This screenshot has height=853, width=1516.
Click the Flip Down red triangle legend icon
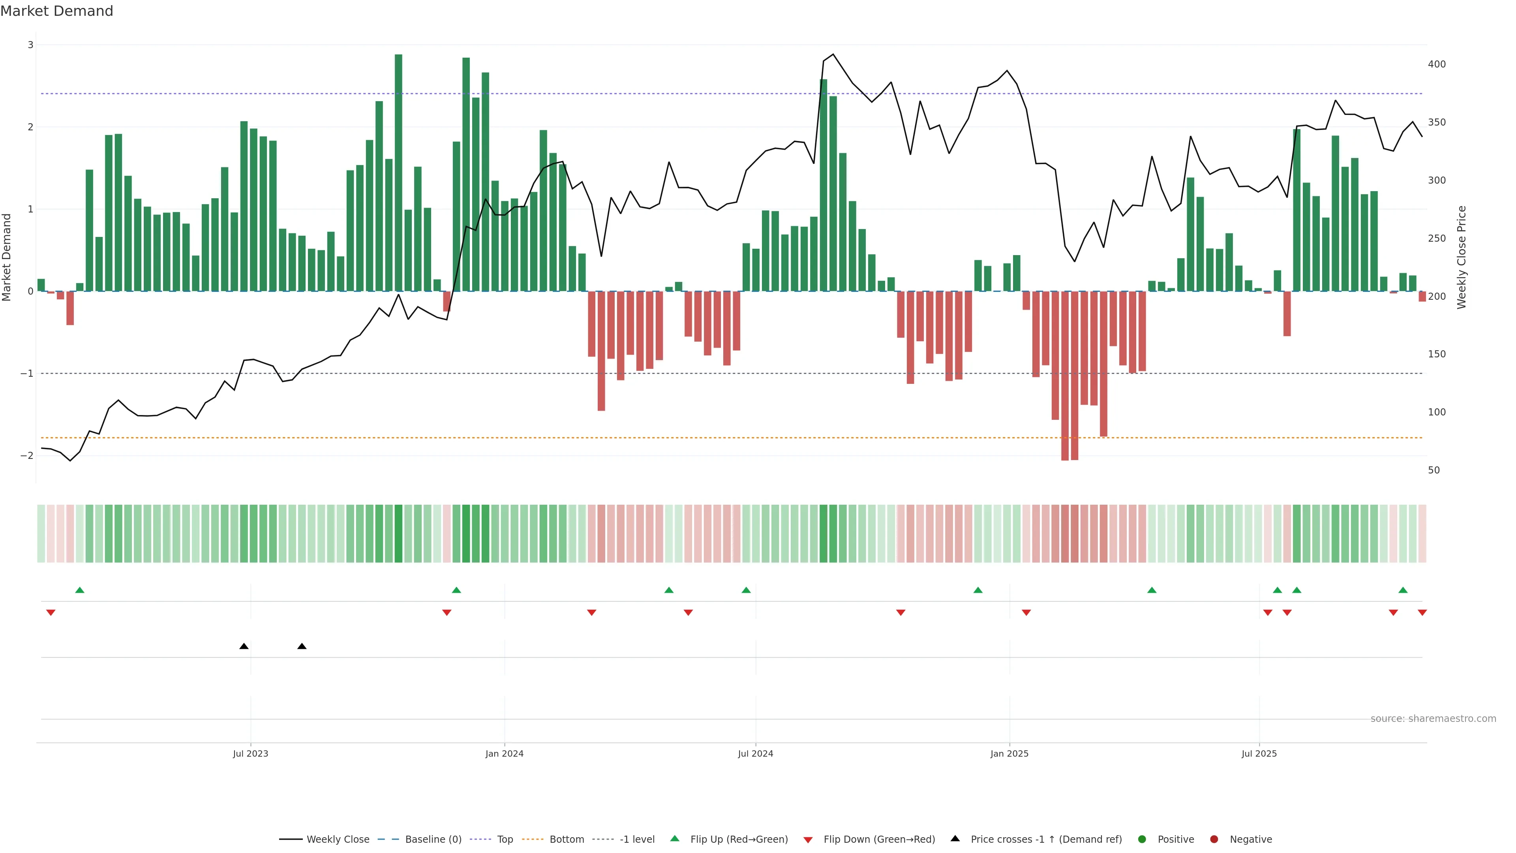point(808,840)
